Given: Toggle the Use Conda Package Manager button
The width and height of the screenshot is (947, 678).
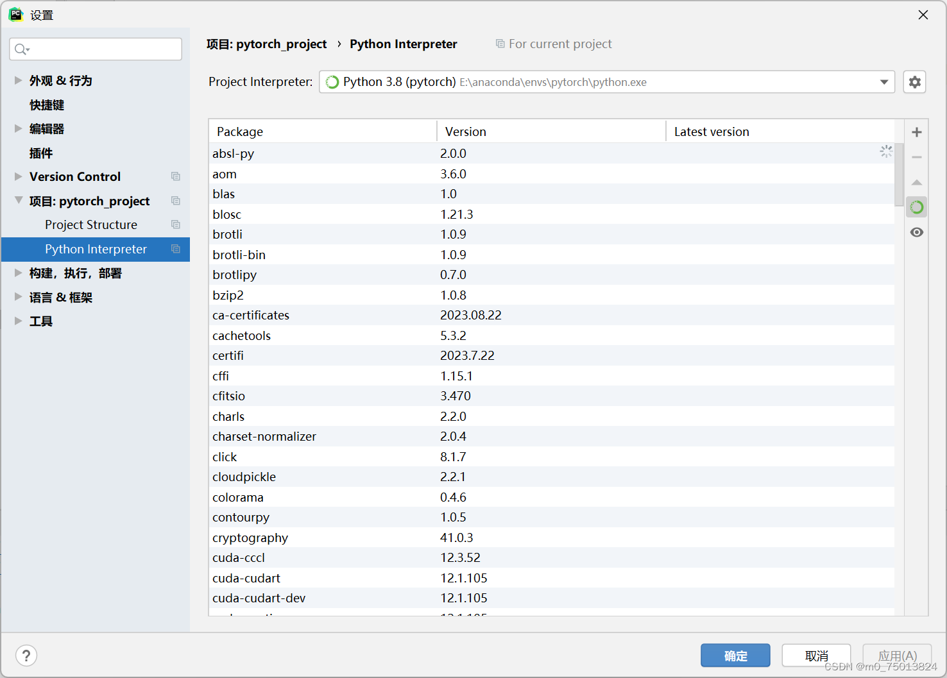Looking at the screenshot, I should (x=916, y=207).
